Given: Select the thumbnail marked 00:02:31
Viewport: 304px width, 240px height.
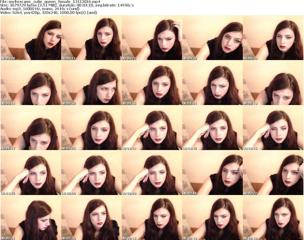Looking at the screenshot, I should coord(31,218).
